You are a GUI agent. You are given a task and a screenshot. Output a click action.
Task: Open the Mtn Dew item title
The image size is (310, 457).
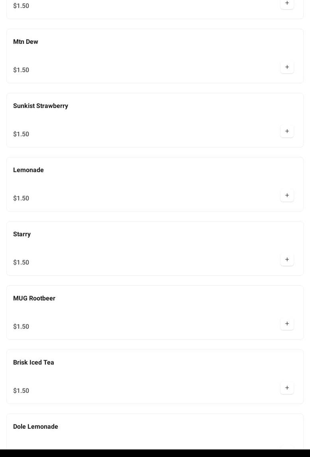click(26, 42)
